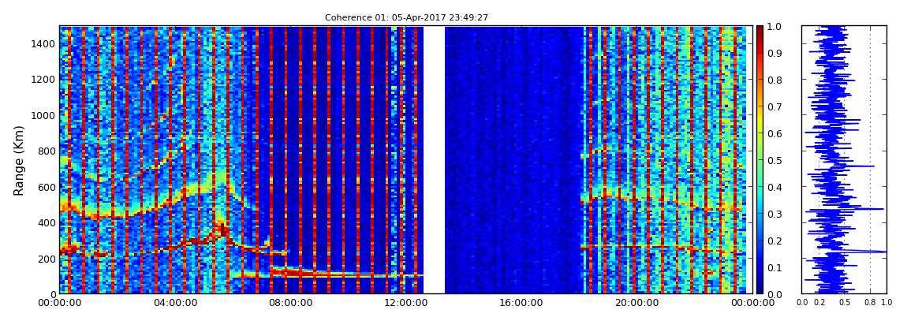
Task: Click the 400 range tick label
Action: [x=45, y=222]
